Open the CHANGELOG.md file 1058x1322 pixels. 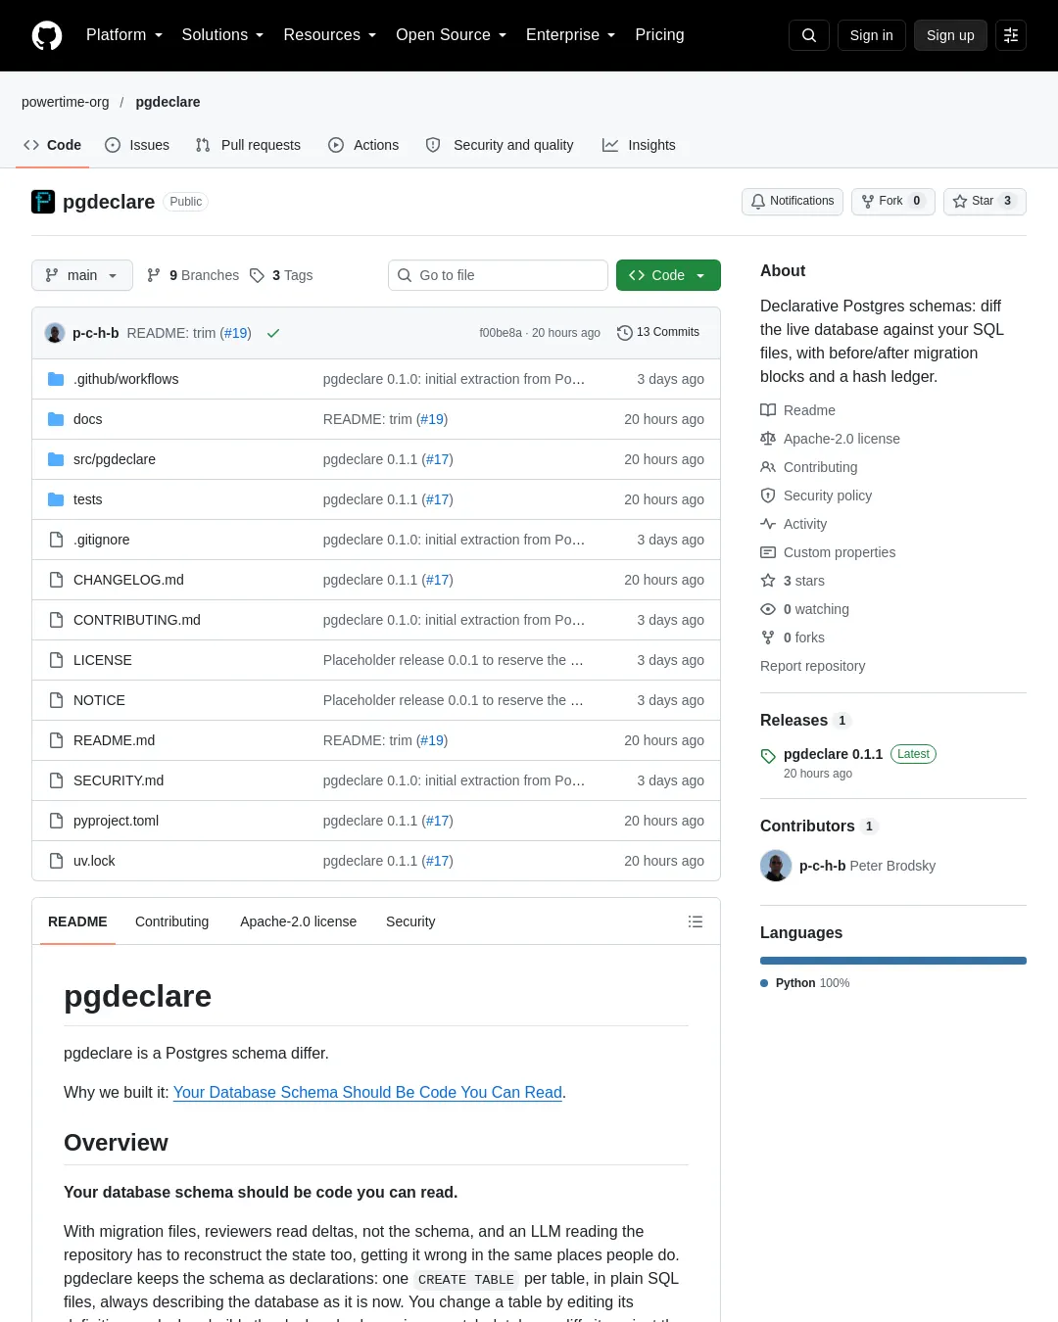(x=128, y=580)
